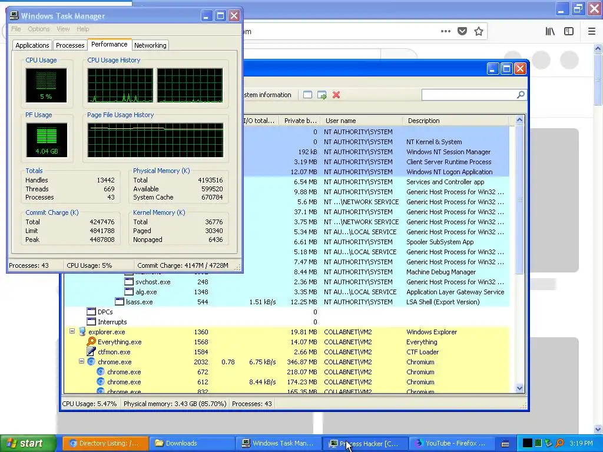Click the black Process Hacker tray icon
This screenshot has width=603, height=452.
(x=528, y=443)
